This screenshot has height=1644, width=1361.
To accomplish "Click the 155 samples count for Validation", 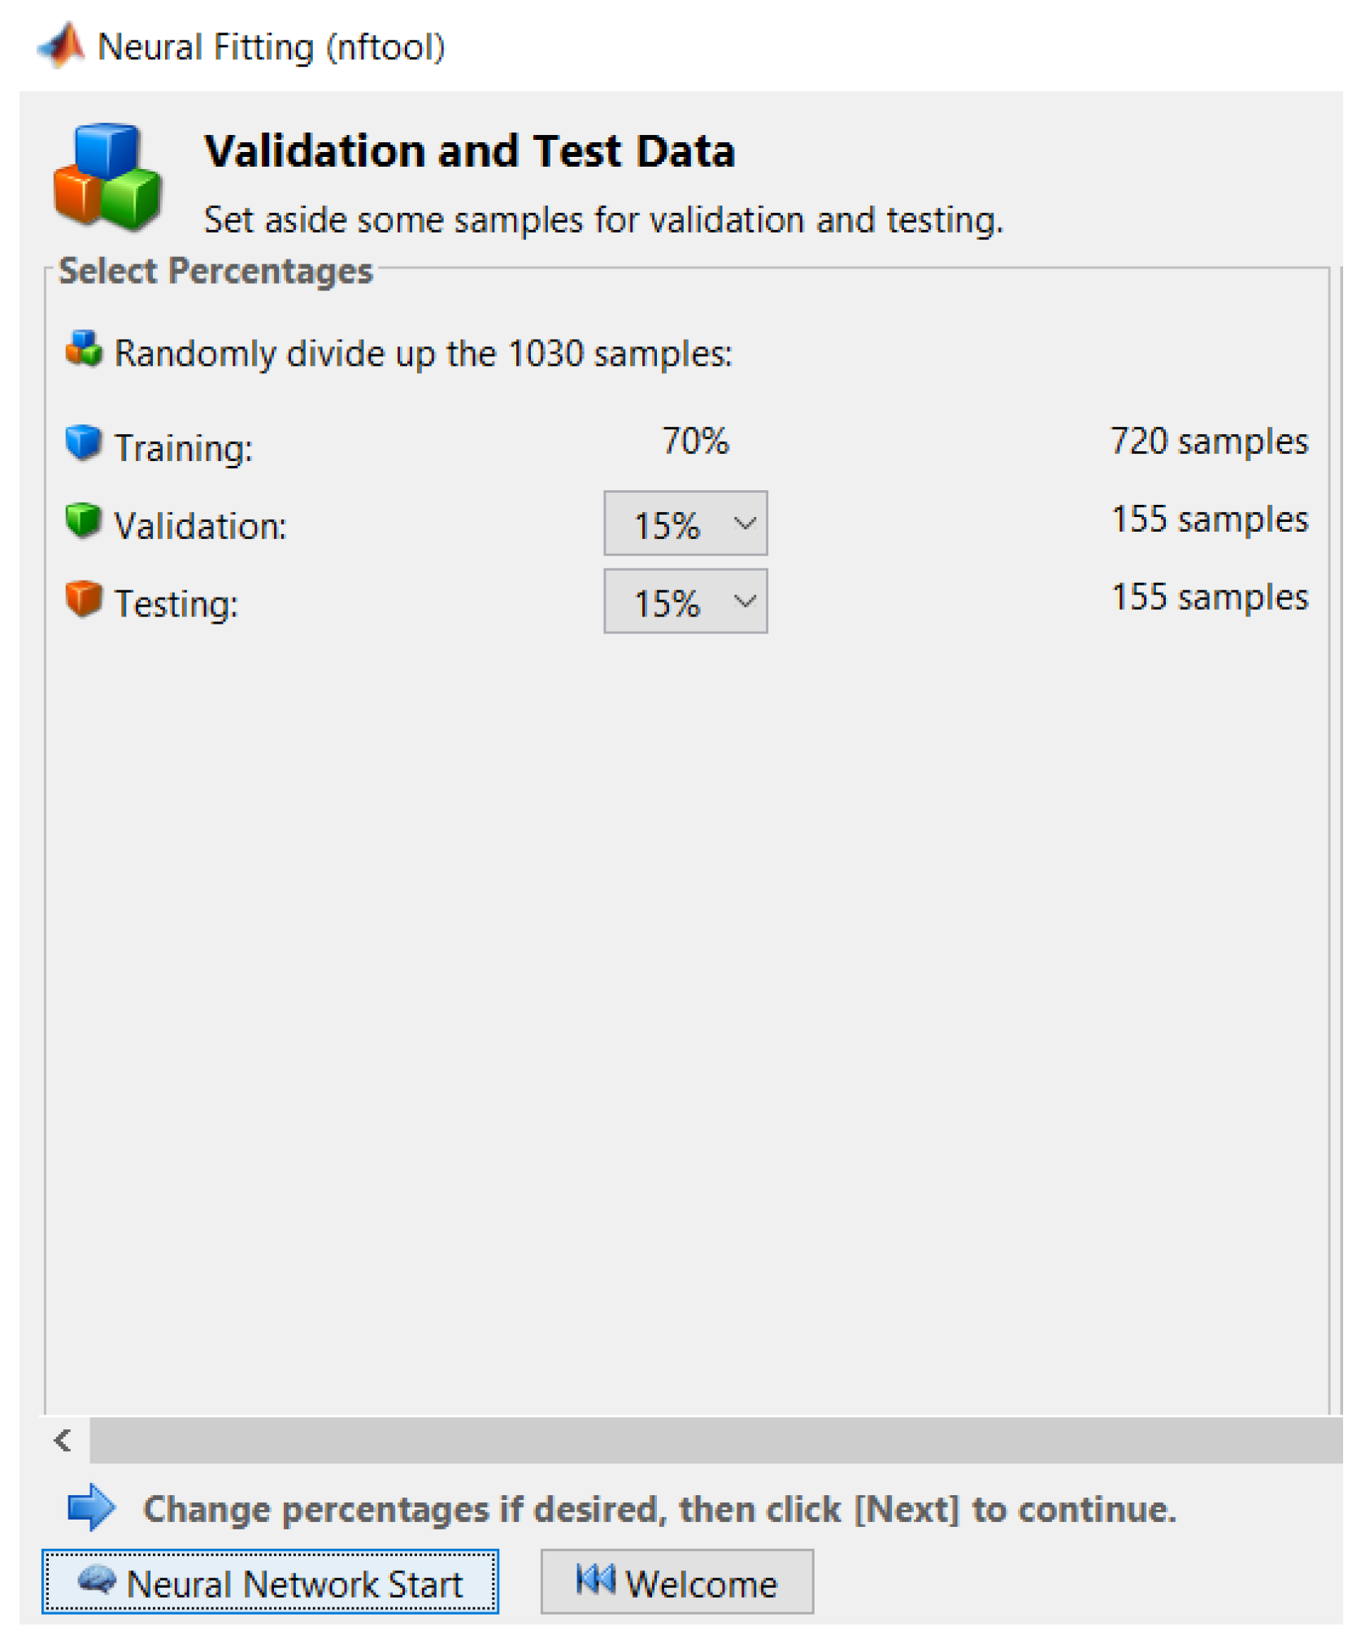I will (x=1209, y=520).
